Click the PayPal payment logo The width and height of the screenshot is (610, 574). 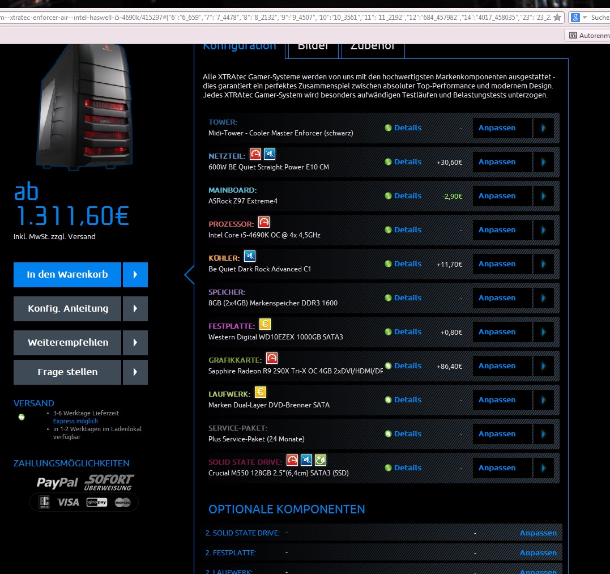[57, 483]
